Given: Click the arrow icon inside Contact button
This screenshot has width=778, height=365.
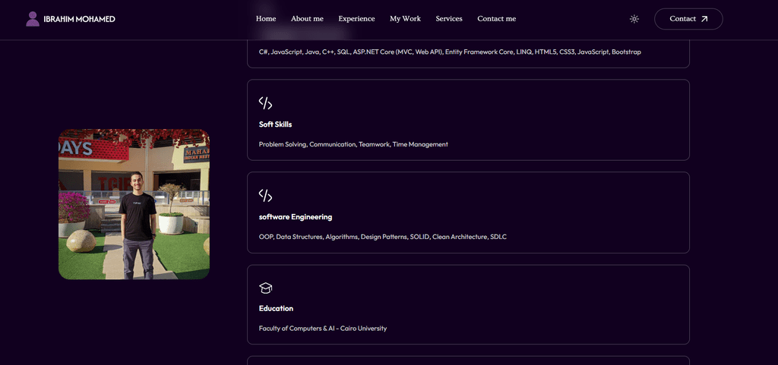Looking at the screenshot, I should click(704, 19).
